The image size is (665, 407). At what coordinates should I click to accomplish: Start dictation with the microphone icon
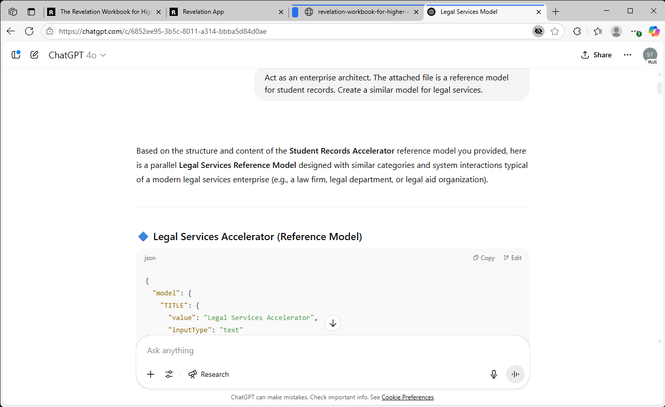coord(493,374)
